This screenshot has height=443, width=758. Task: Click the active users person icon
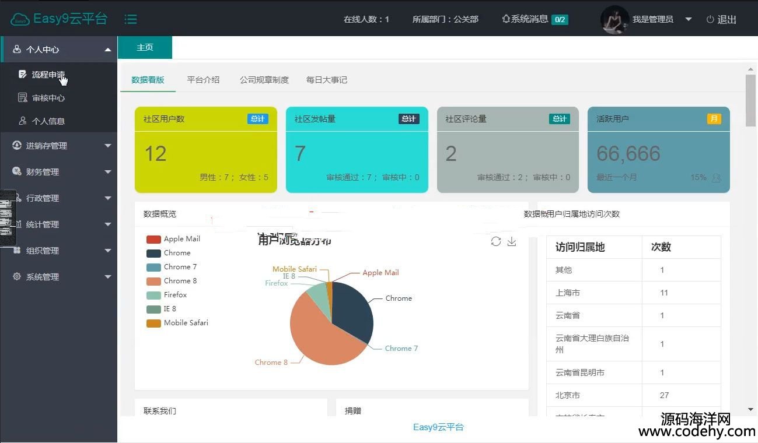tap(717, 178)
